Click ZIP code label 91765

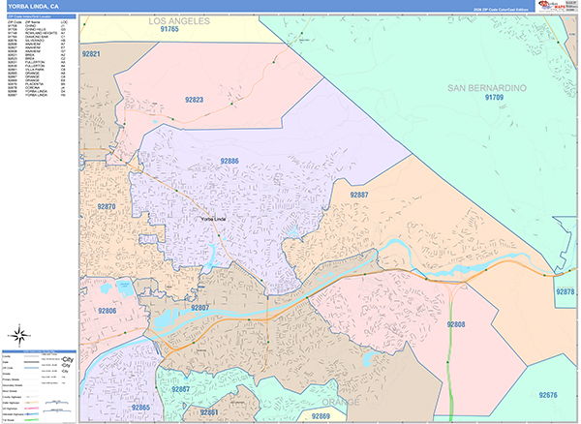(169, 29)
